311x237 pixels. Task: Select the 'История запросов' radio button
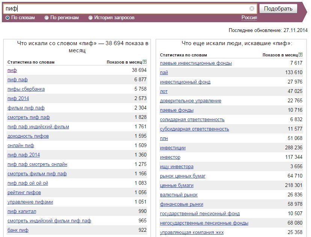pos(91,18)
